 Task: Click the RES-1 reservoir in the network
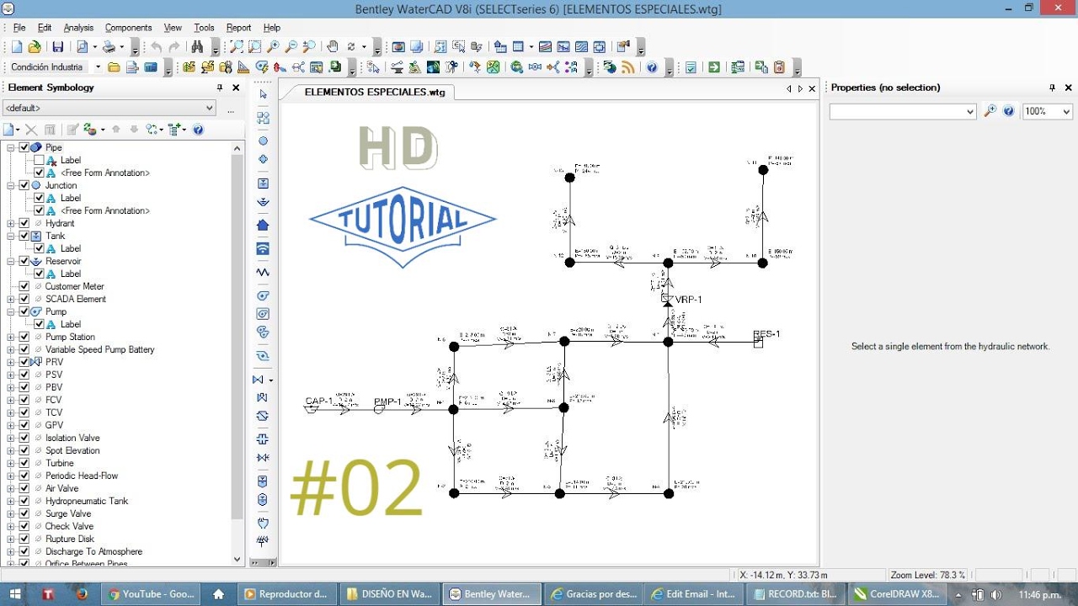pos(758,342)
